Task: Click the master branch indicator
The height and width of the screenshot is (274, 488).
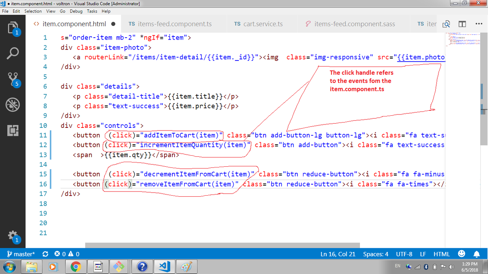Action: tap(21, 254)
